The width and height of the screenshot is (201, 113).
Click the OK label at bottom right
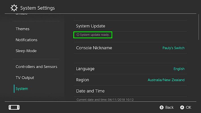tap(189, 107)
